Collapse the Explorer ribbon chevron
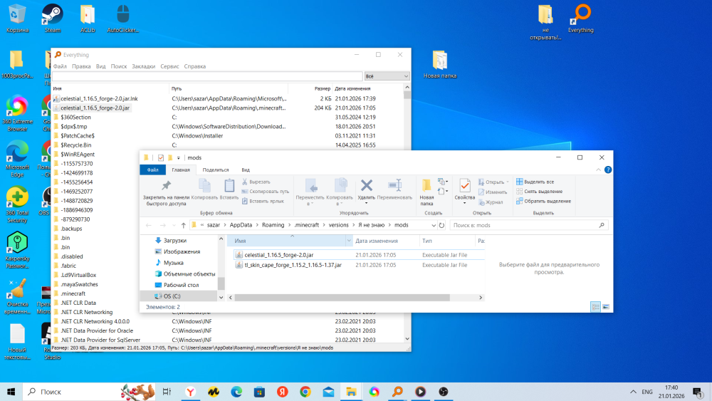 [598, 170]
